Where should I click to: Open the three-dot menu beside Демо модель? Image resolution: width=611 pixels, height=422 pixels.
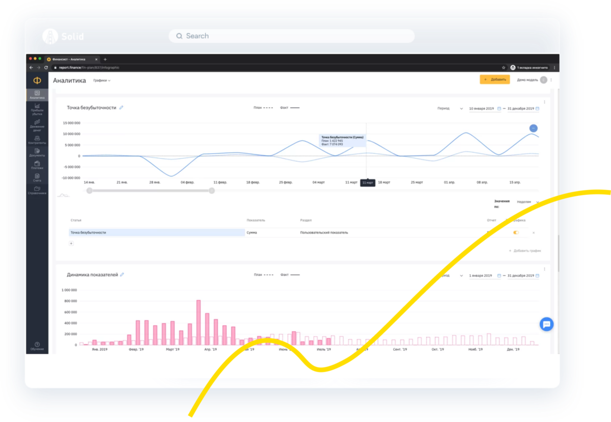coord(551,80)
